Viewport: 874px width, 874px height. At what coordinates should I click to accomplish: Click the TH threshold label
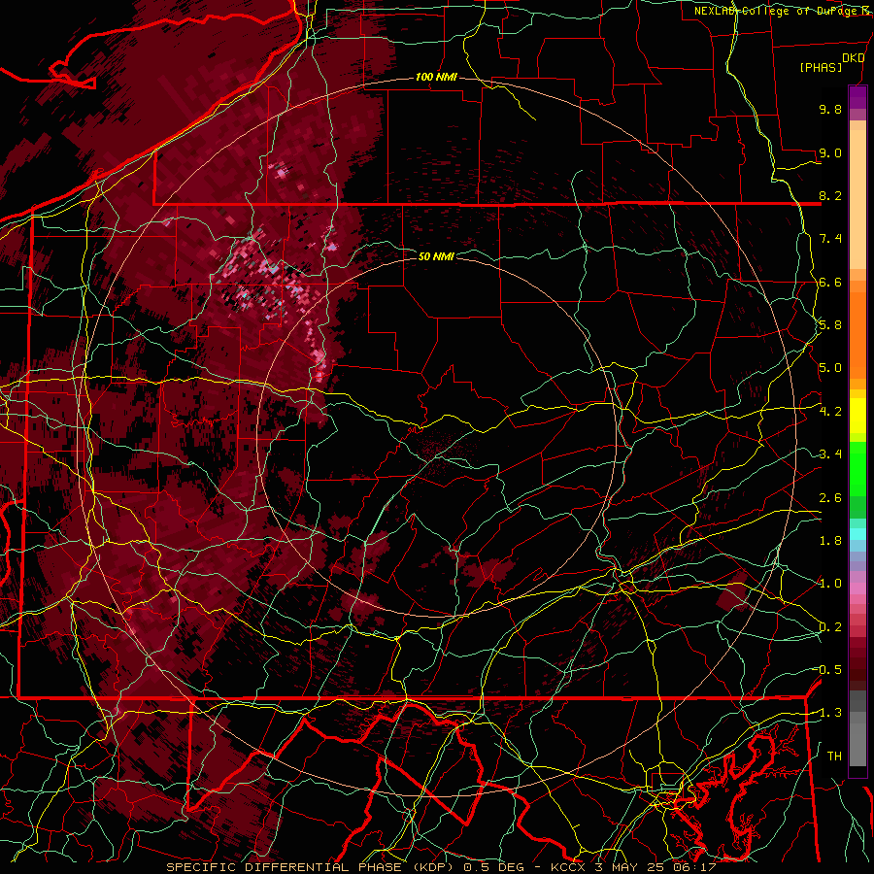click(834, 756)
